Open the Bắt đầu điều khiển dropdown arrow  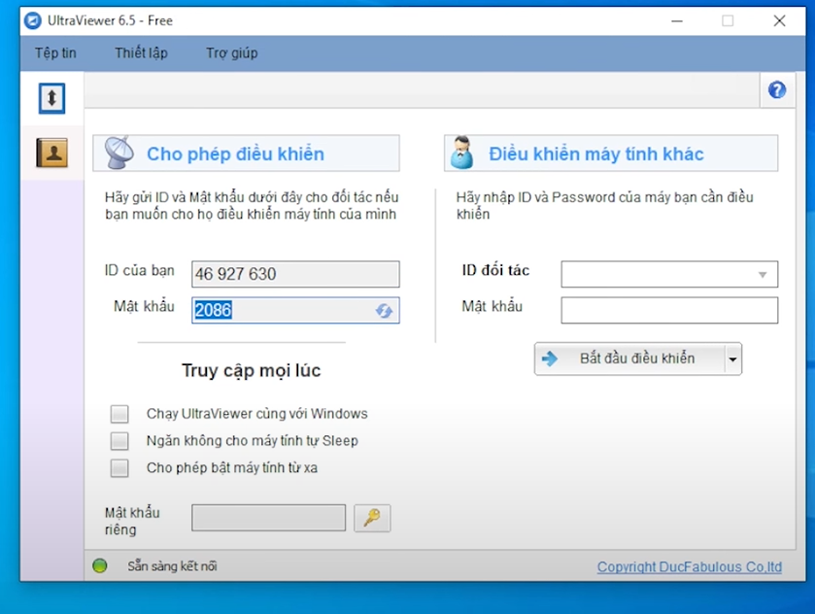point(732,358)
